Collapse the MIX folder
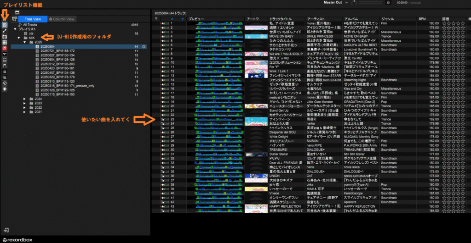Viewport: 471px width, 243px height. pyautogui.click(x=18, y=38)
